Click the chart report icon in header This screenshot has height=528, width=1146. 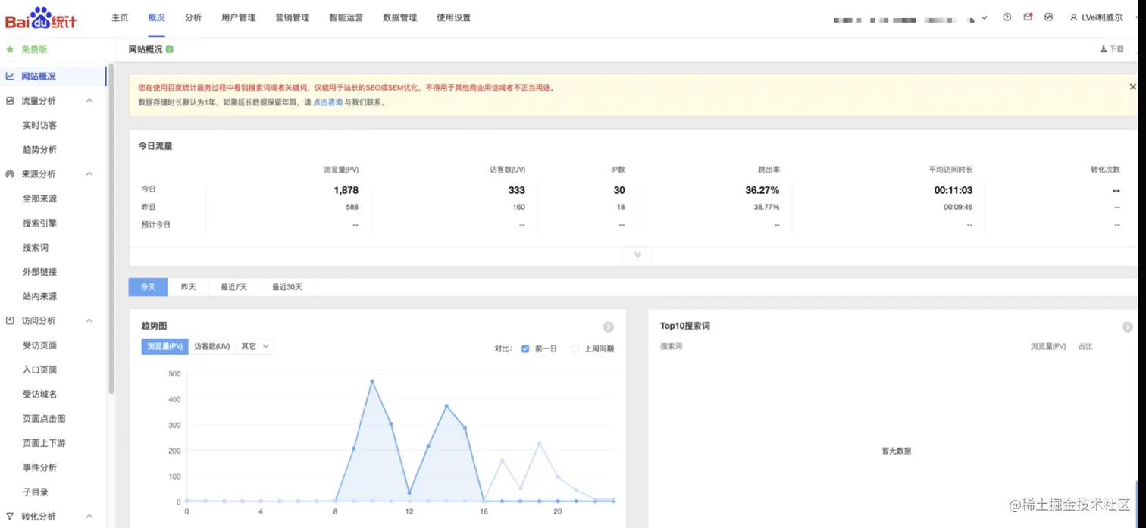[x=1048, y=17]
